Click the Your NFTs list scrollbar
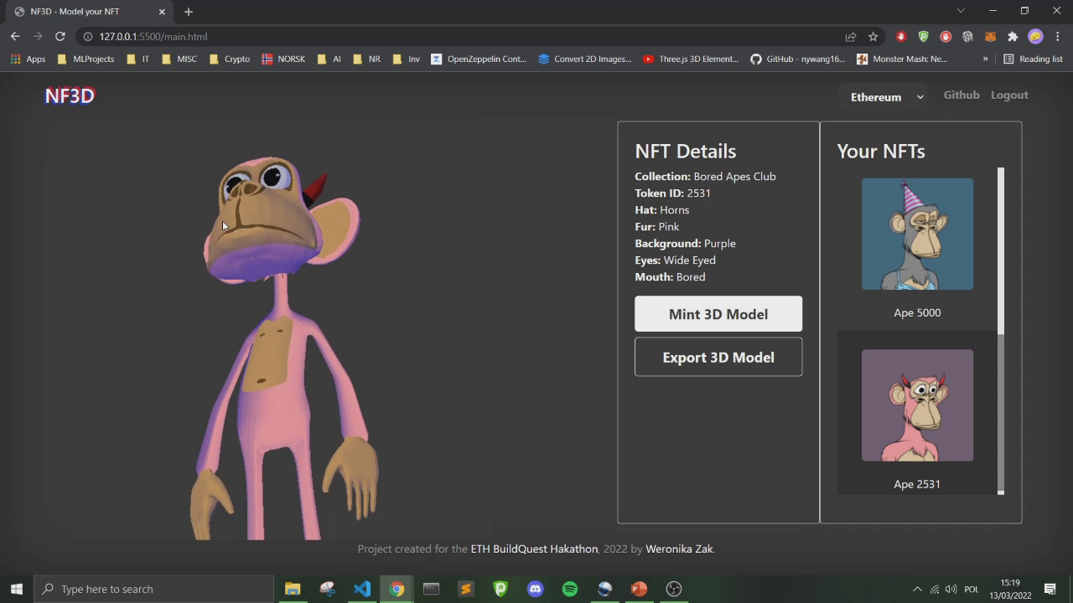 tap(1001, 331)
